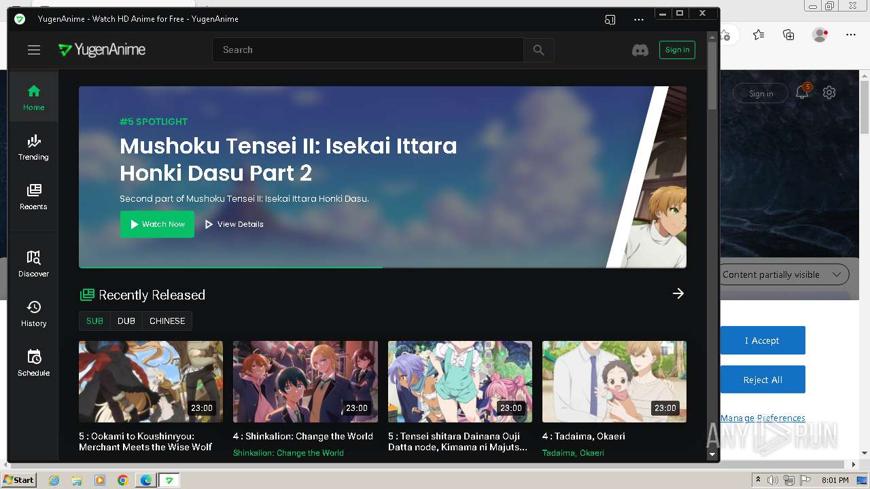Click the green Tadaima, Okaeri link
This screenshot has width=870, height=489.
573,453
